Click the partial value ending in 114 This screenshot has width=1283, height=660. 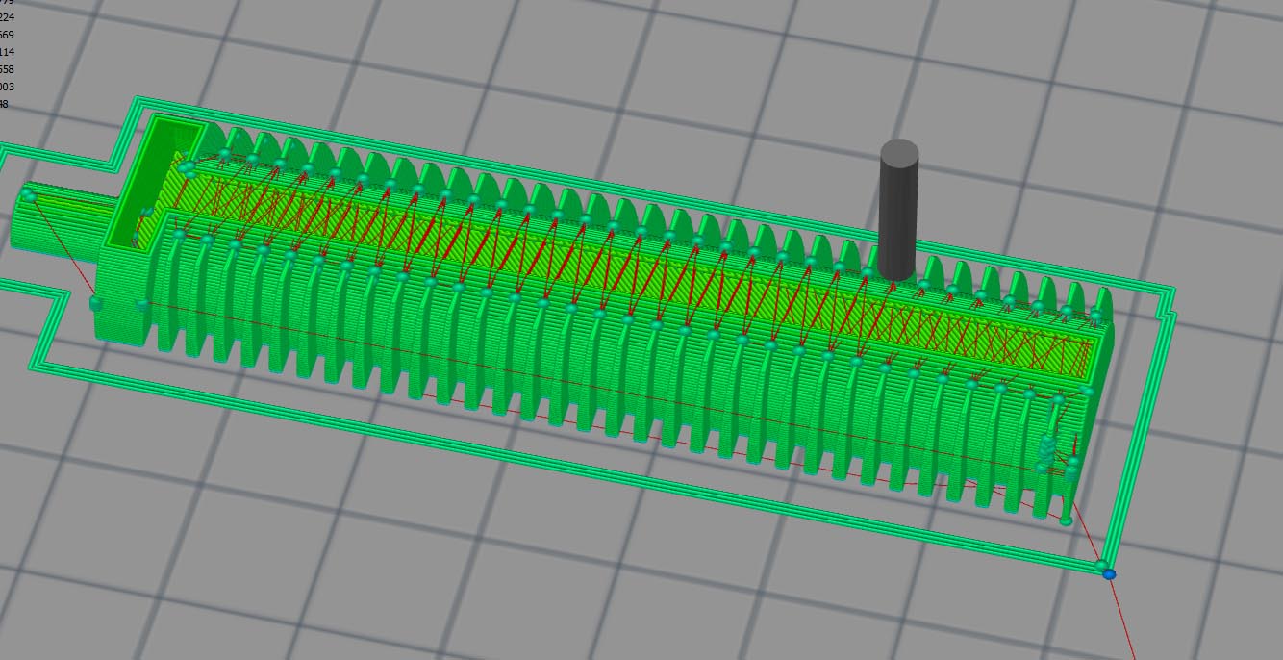point(7,52)
